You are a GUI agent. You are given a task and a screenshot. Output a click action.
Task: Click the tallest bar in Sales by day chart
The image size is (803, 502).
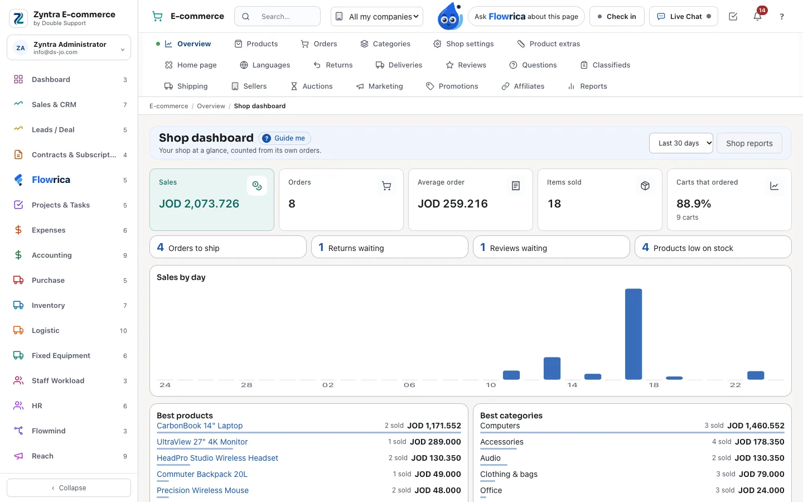(633, 334)
